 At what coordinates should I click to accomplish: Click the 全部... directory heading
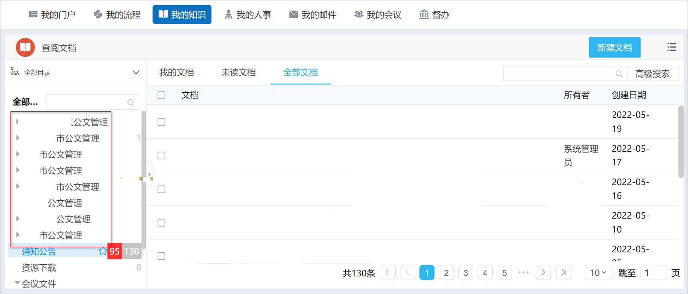tap(25, 102)
